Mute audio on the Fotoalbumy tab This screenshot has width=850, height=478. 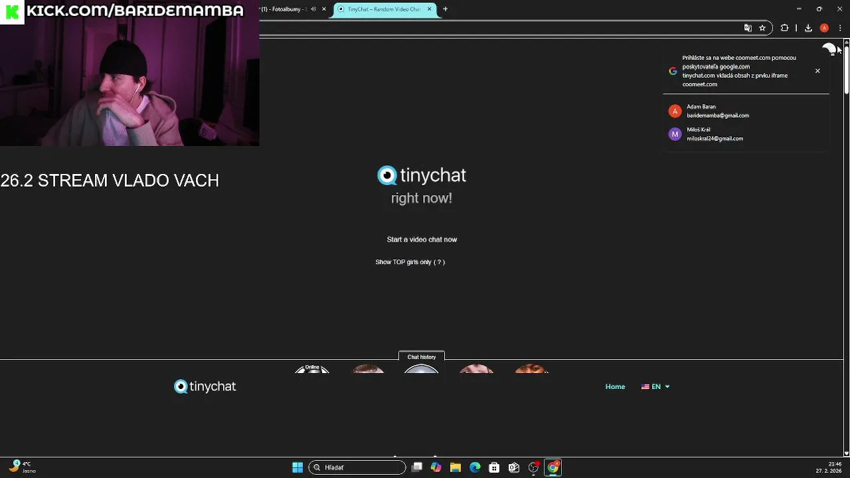point(313,9)
